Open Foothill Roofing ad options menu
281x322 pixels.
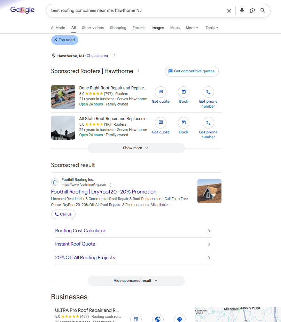click(110, 185)
